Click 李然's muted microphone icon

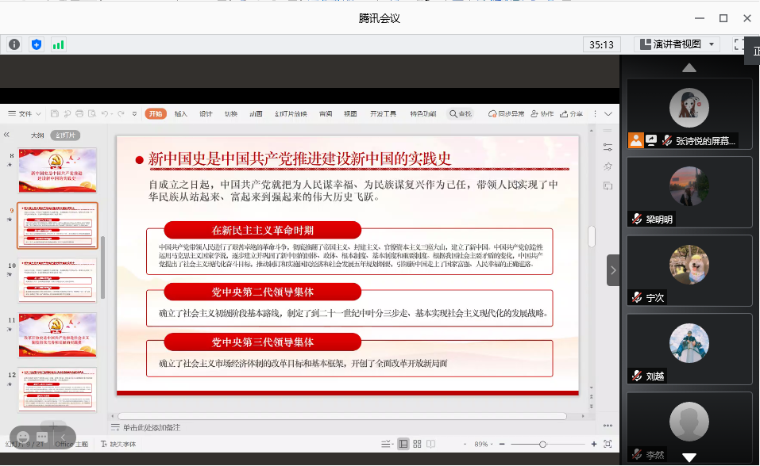[637, 454]
